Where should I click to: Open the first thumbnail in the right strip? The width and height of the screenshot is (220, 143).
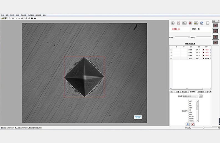tap(215, 26)
